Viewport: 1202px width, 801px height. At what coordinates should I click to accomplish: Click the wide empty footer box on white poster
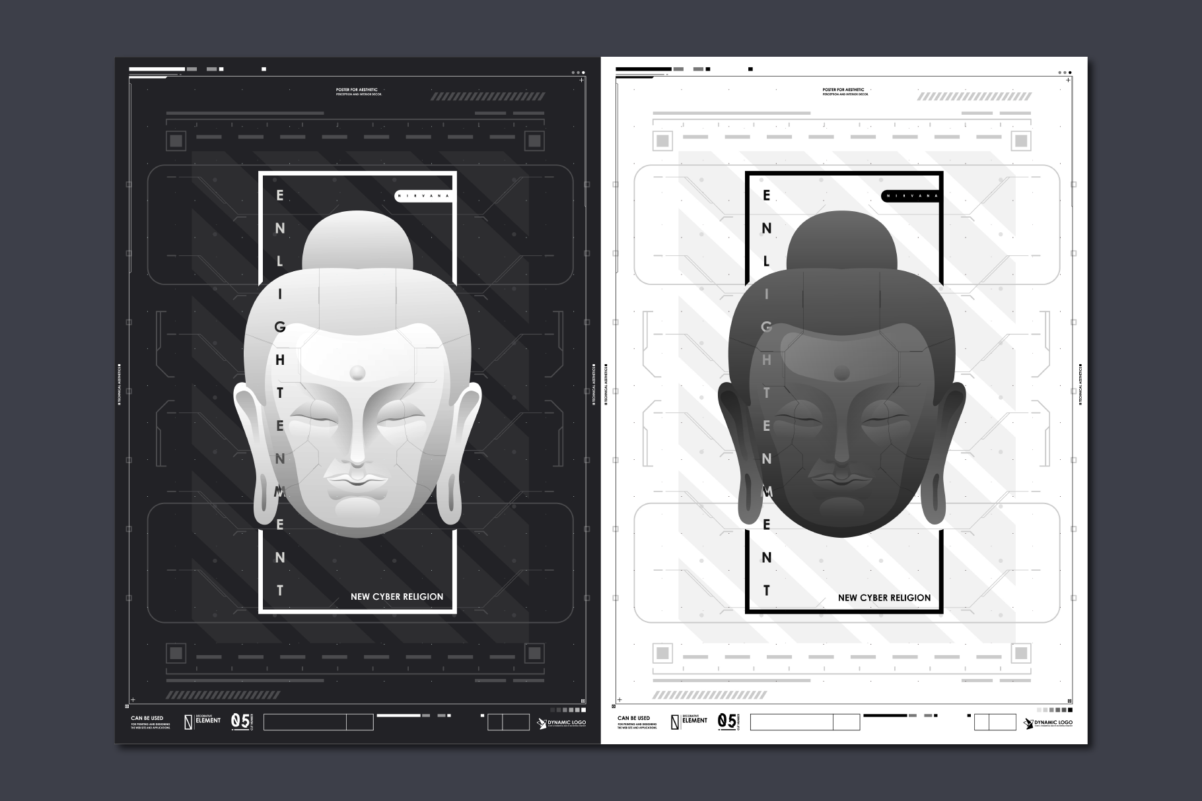pyautogui.click(x=791, y=722)
